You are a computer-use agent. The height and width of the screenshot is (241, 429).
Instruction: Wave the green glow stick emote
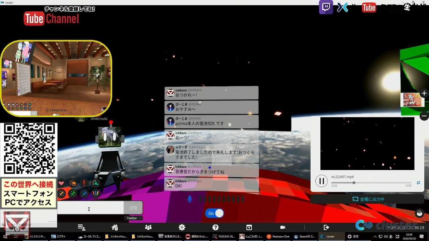pos(73,193)
